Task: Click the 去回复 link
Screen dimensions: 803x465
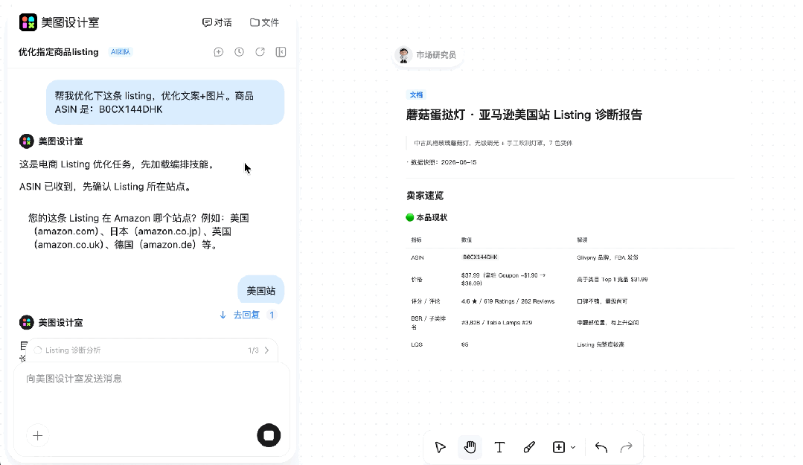Action: [x=247, y=315]
